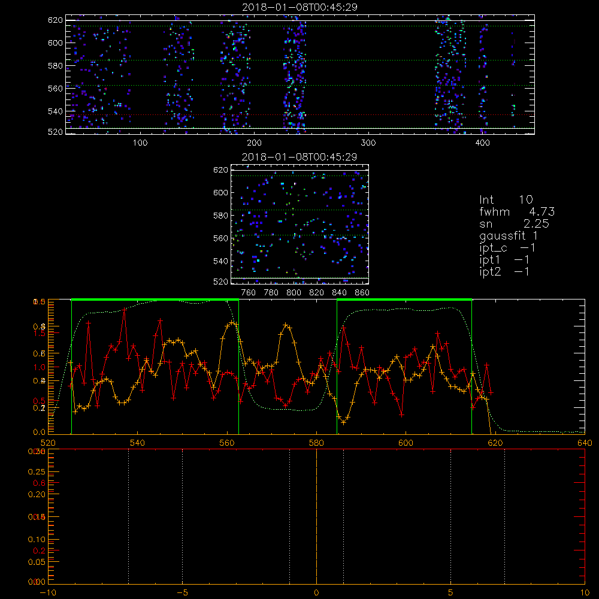Click x-axis label 800 of small zoomed plot

coord(294,293)
